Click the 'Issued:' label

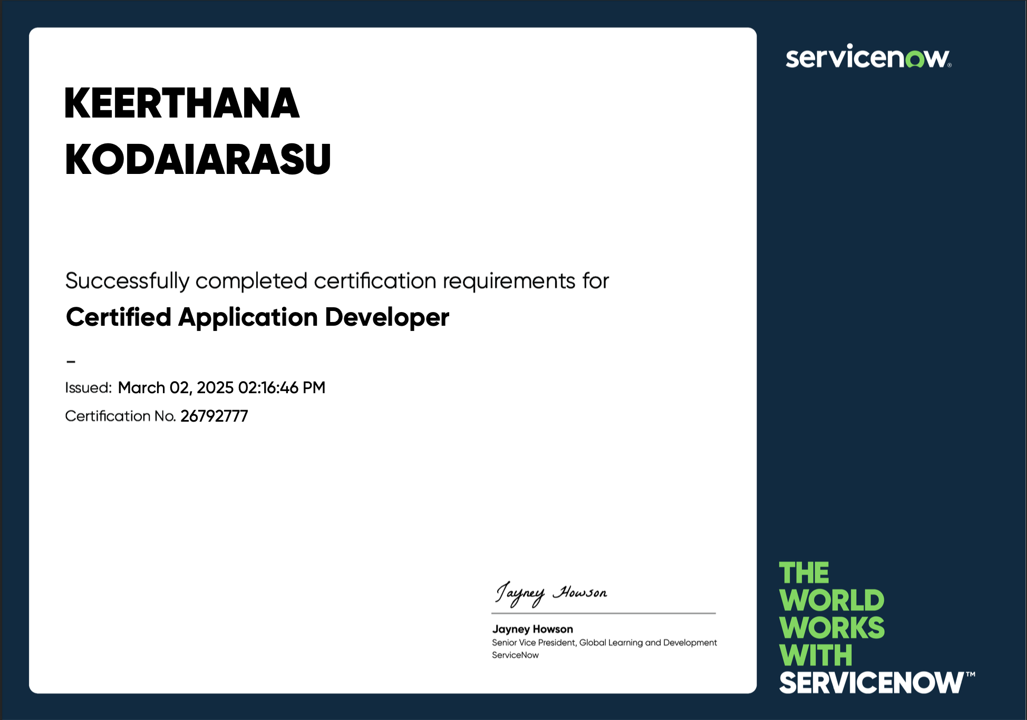(x=88, y=388)
